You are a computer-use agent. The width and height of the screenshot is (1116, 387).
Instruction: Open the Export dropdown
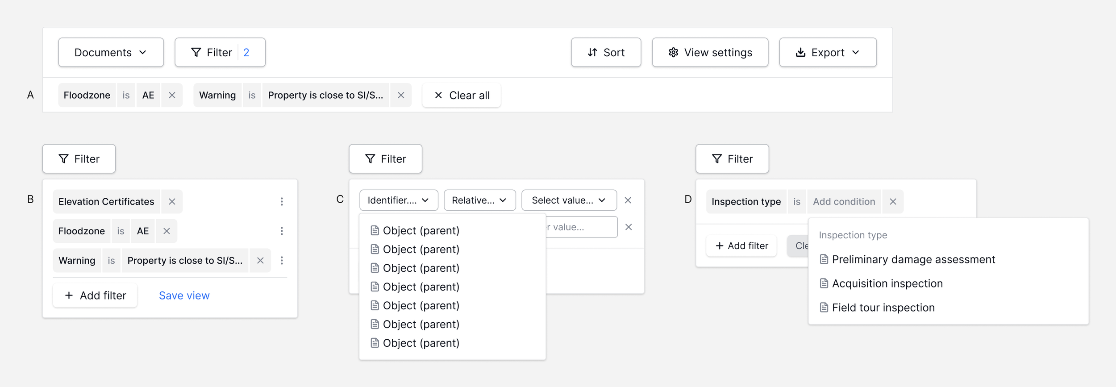[828, 53]
